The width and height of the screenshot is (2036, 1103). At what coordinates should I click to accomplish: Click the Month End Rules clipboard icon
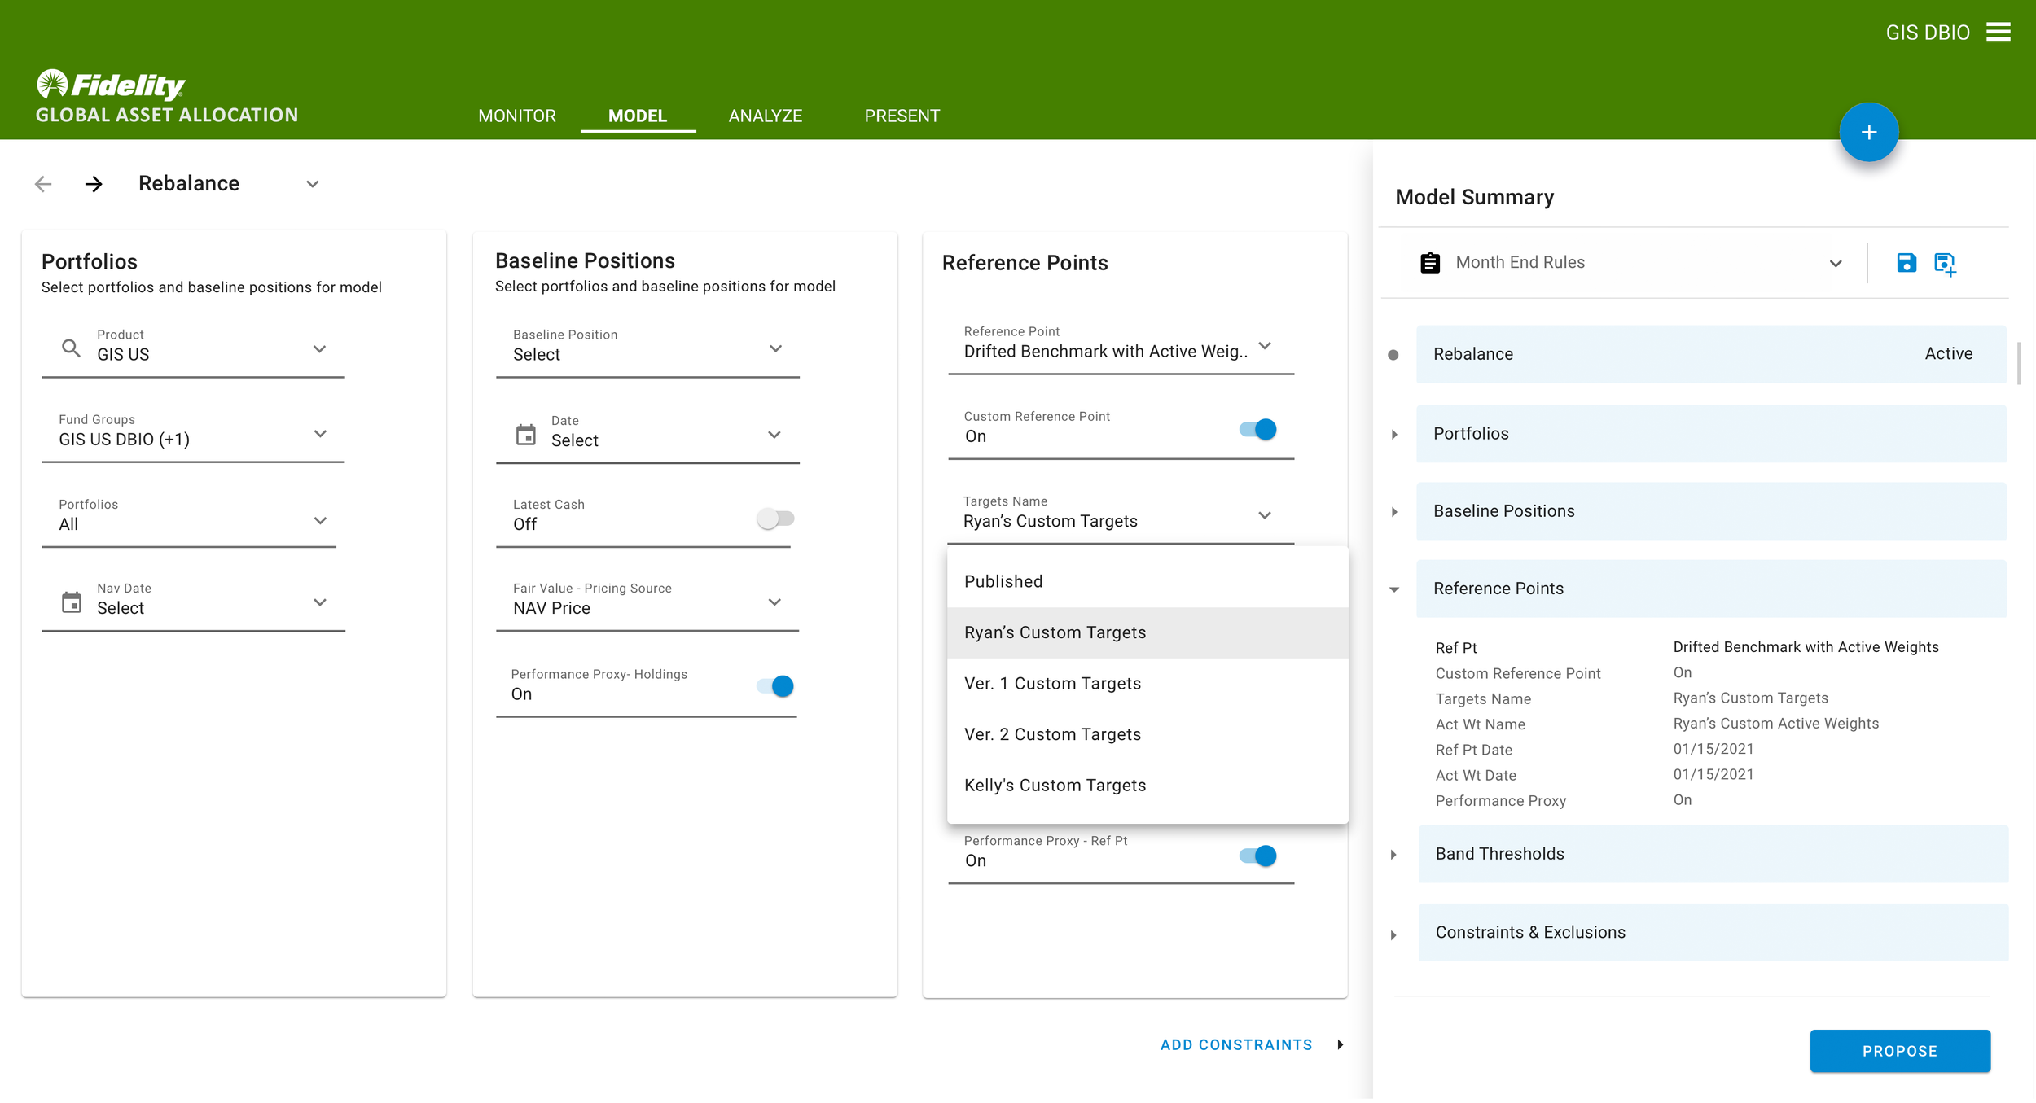[1430, 263]
